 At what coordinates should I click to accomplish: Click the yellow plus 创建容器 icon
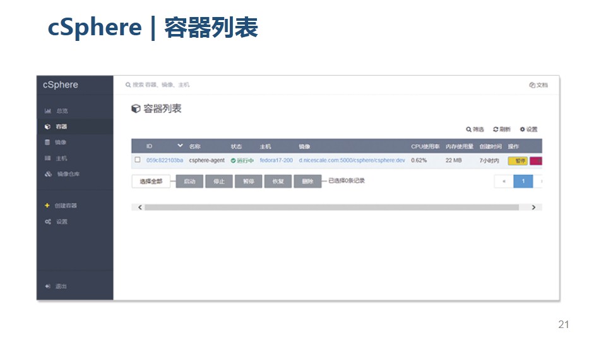pos(47,205)
